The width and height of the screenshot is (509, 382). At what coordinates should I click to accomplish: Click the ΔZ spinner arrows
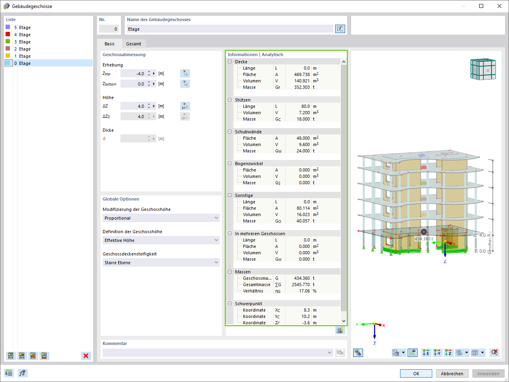click(149, 106)
